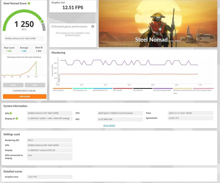Click the Your score value 1 250
220x183 pixels.
coord(9,51)
